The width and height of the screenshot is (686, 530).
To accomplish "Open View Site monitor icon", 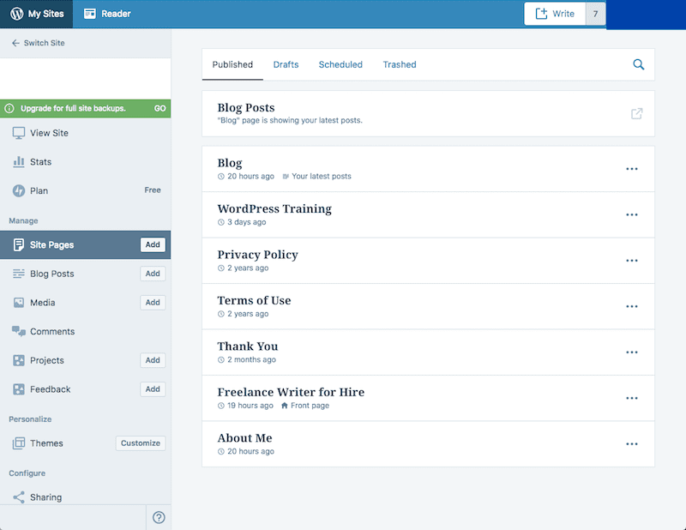I will [x=18, y=133].
